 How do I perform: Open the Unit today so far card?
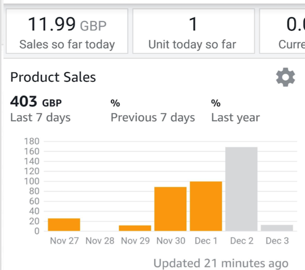click(x=194, y=31)
